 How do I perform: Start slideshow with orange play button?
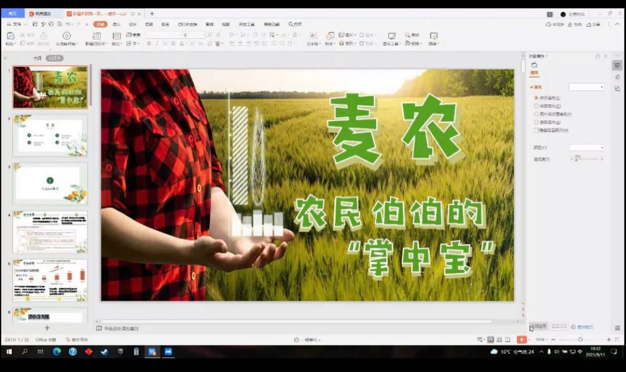521,339
